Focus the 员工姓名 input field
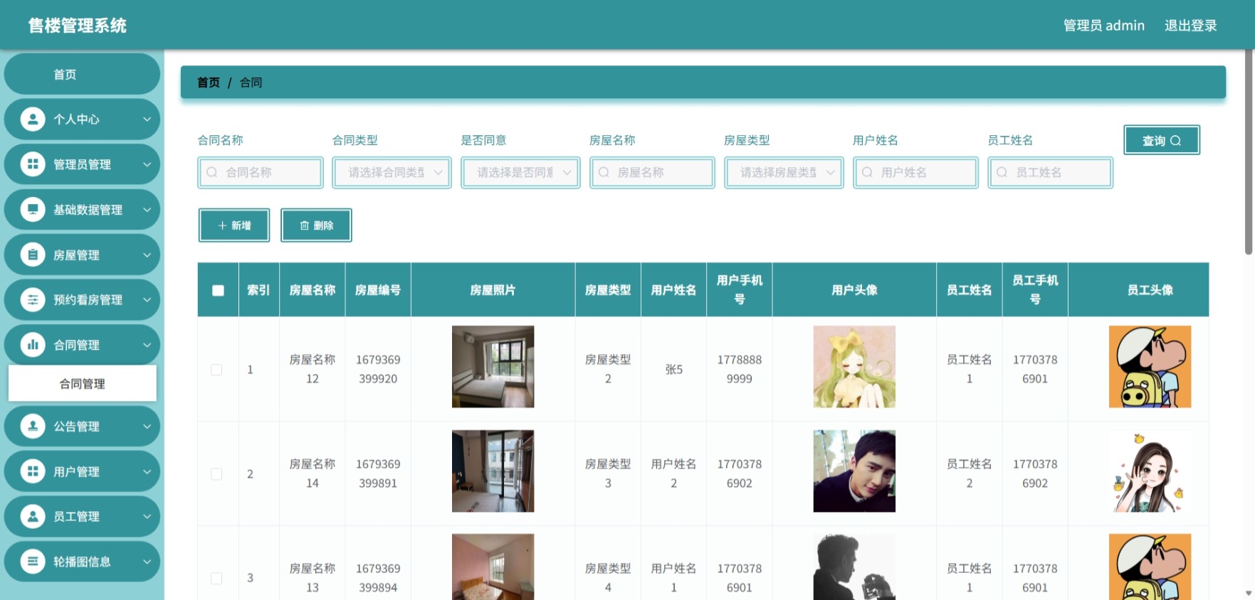Viewport: 1255px width, 600px height. pos(1051,172)
